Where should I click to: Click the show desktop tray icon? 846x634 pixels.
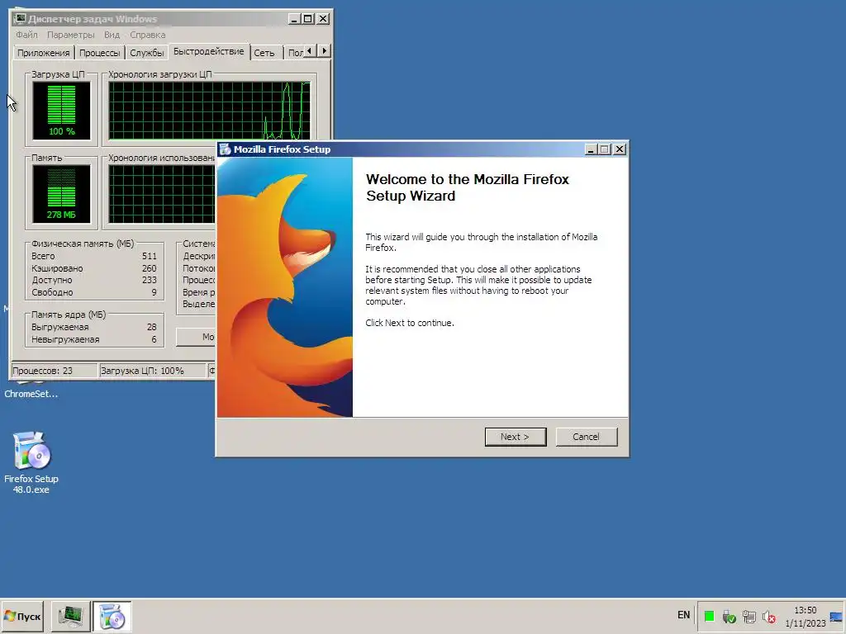pos(836,617)
